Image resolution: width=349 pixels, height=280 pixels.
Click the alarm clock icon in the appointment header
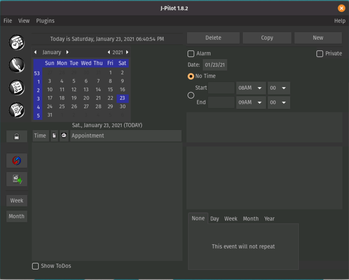click(x=64, y=135)
